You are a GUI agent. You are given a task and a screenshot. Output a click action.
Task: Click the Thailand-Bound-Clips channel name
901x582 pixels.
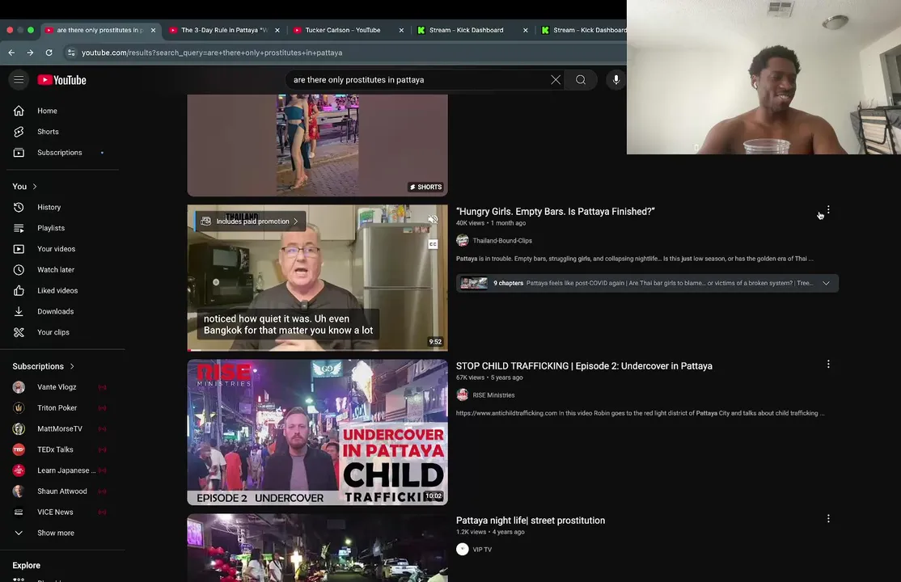coord(502,241)
